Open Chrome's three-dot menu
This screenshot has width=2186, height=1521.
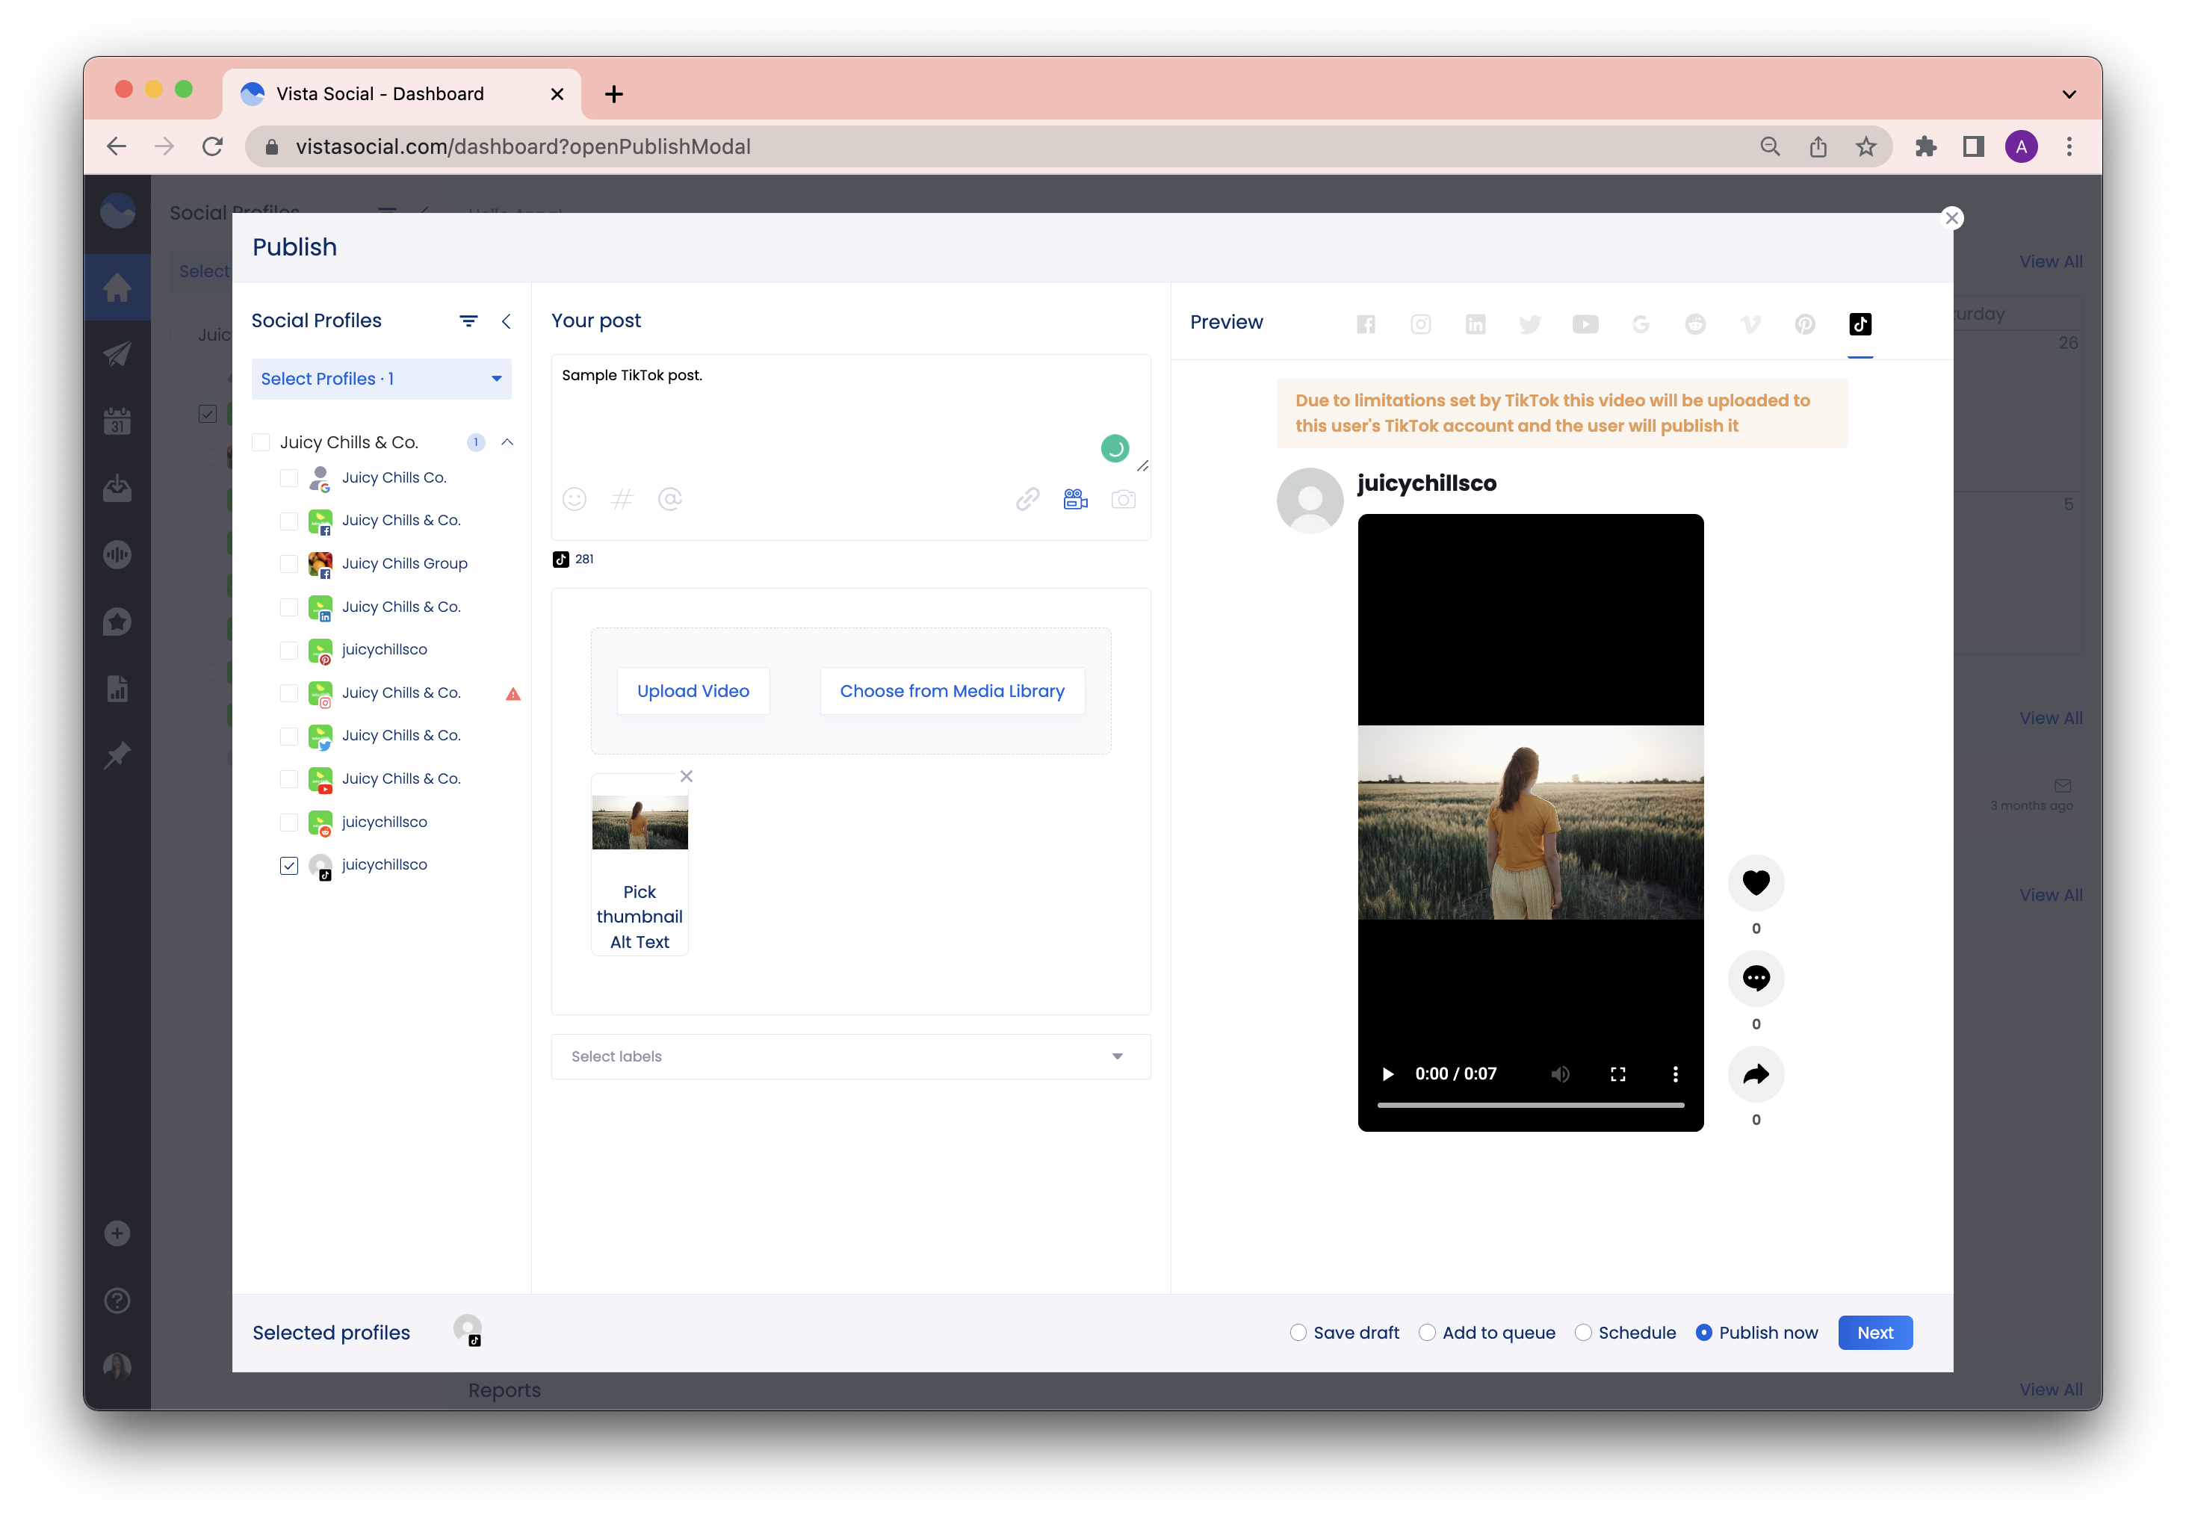coord(2068,146)
